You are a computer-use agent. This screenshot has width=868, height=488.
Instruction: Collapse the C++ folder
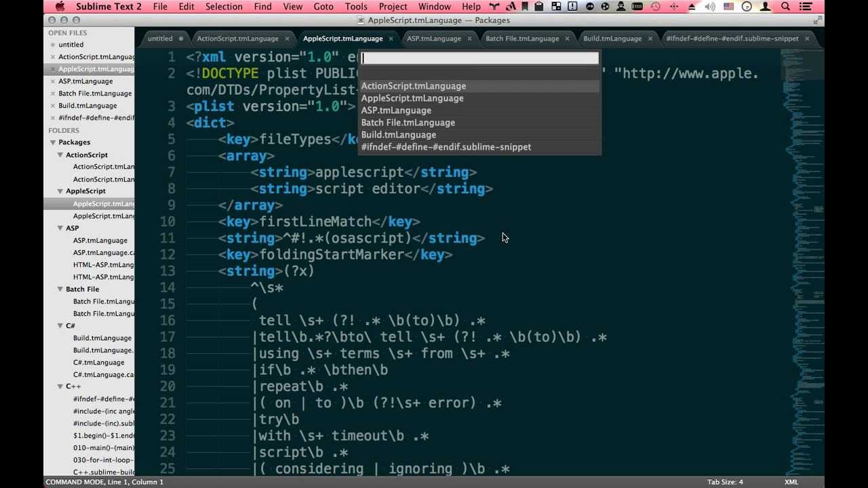tap(60, 386)
